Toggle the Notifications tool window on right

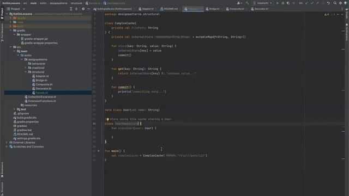pyautogui.click(x=347, y=32)
